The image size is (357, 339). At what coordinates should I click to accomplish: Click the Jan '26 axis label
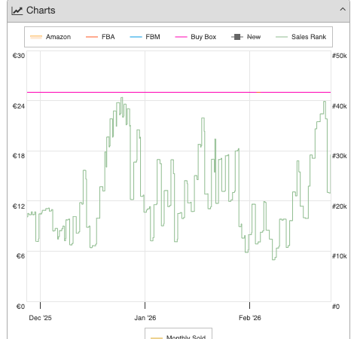pos(145,318)
